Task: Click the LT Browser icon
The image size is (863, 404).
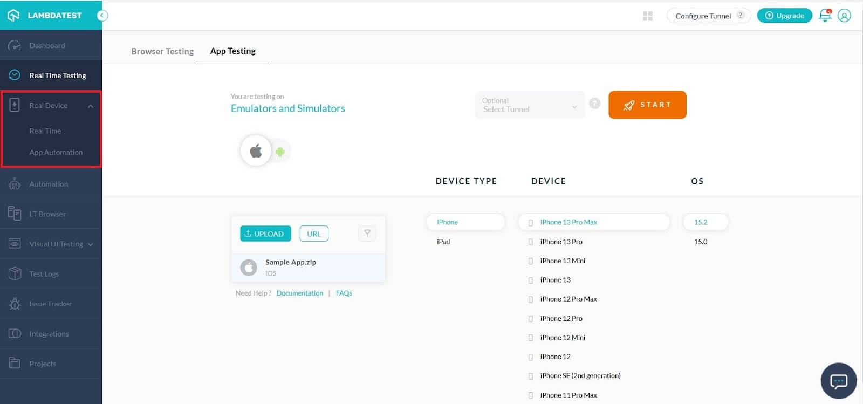Action: (x=15, y=214)
